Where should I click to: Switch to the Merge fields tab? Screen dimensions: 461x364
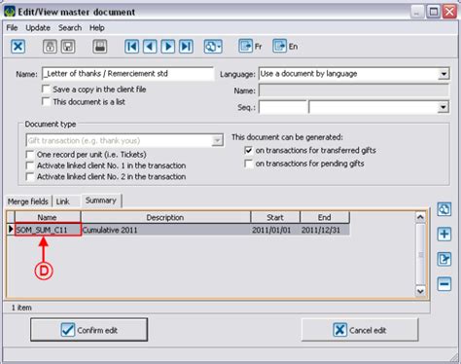pyautogui.click(x=28, y=201)
